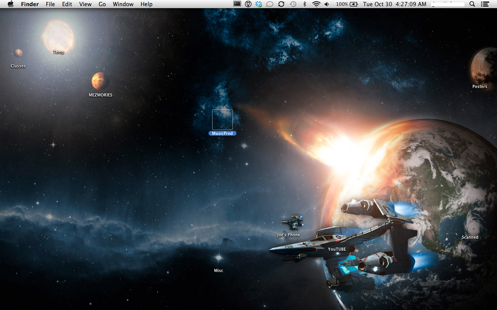Open Notification Center list icon
This screenshot has width=497, height=310.
click(485, 4)
